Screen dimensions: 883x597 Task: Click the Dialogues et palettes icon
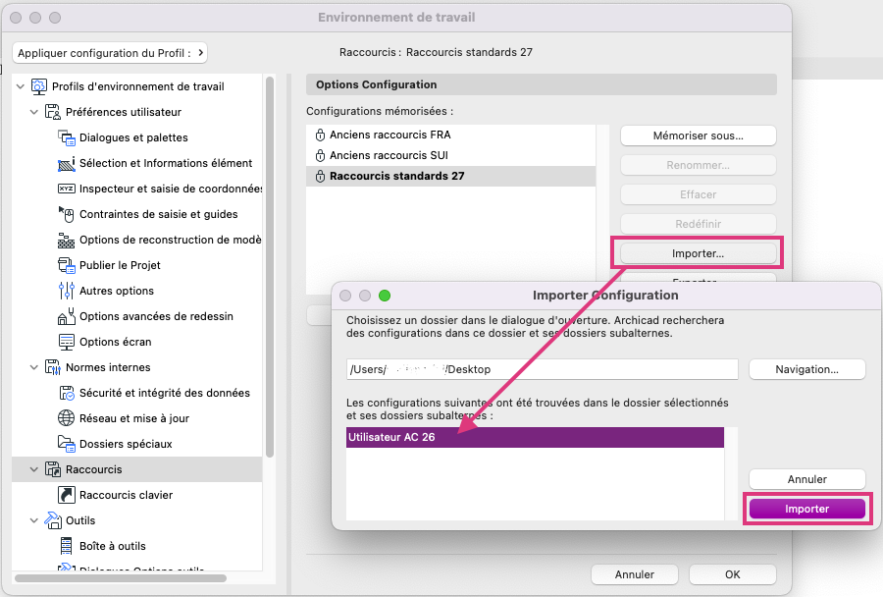click(67, 137)
